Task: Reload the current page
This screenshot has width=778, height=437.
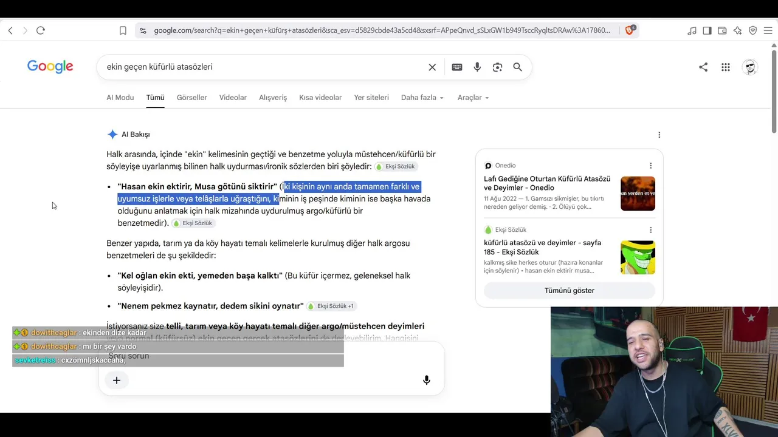Action: pyautogui.click(x=41, y=30)
